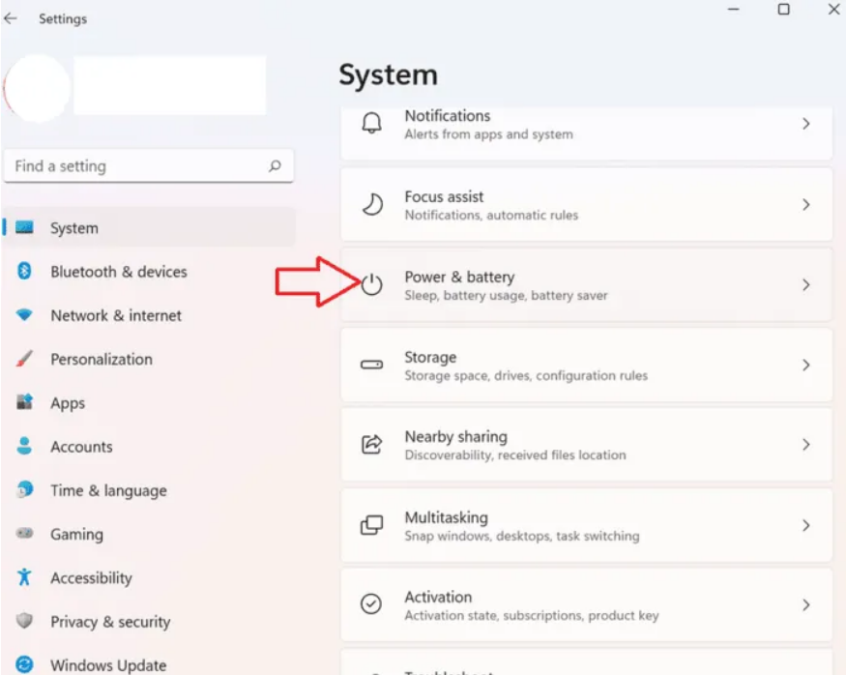Click the Power & battery power icon

[372, 285]
